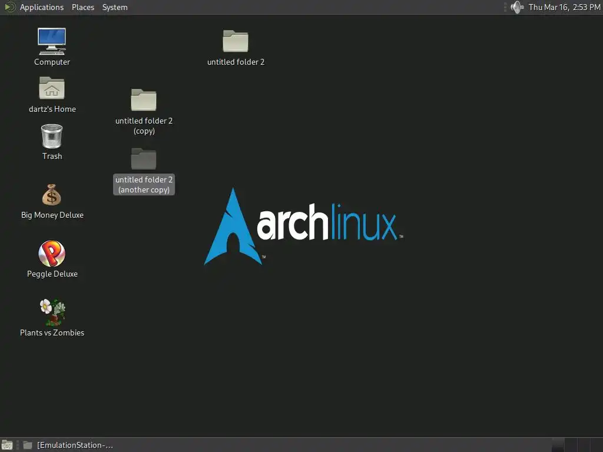Image resolution: width=603 pixels, height=452 pixels.
Task: Select the Computer desktop icon
Action: [52, 42]
